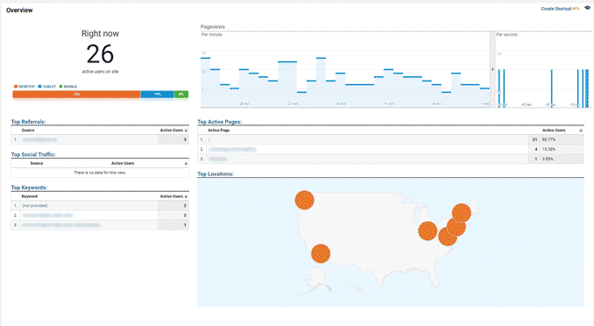Sort Top Social Traffic Active Users arrow

pos(186,163)
